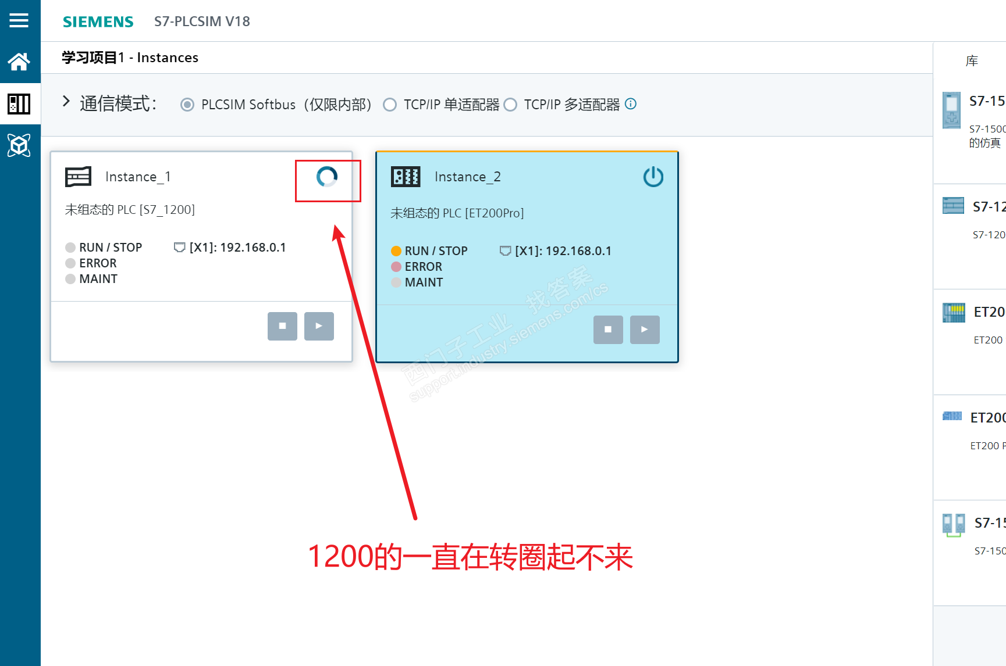Click the Instance_1 S7-1200 device icon
This screenshot has width=1006, height=666.
click(x=78, y=177)
